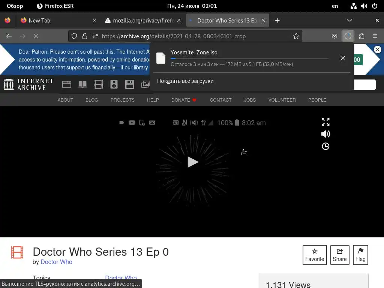Open the PROJECTS menu link
The image size is (384, 288).
point(123,100)
